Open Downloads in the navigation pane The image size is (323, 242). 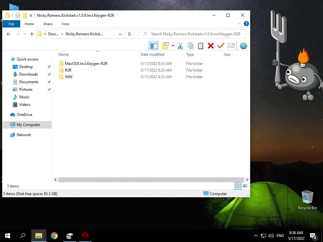pyautogui.click(x=28, y=74)
